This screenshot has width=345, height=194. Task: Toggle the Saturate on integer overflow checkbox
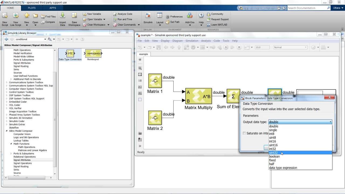244,133
